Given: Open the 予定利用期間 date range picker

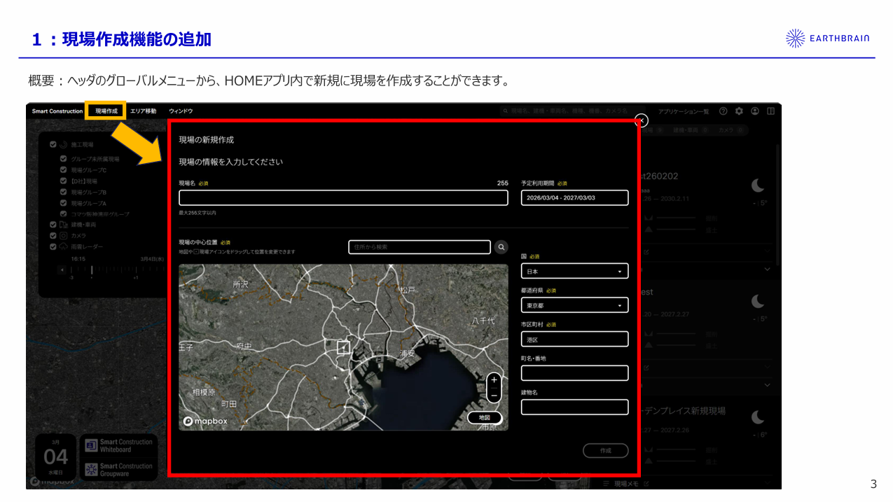Looking at the screenshot, I should tap(574, 198).
